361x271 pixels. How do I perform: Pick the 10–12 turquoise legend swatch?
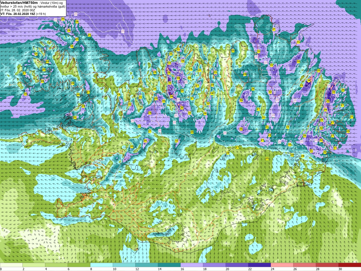(124, 265)
